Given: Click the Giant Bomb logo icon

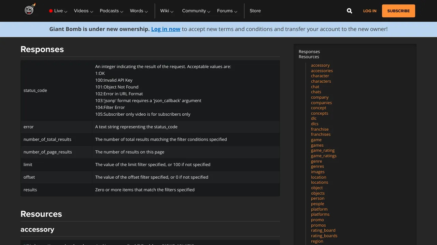Looking at the screenshot, I should [x=30, y=10].
